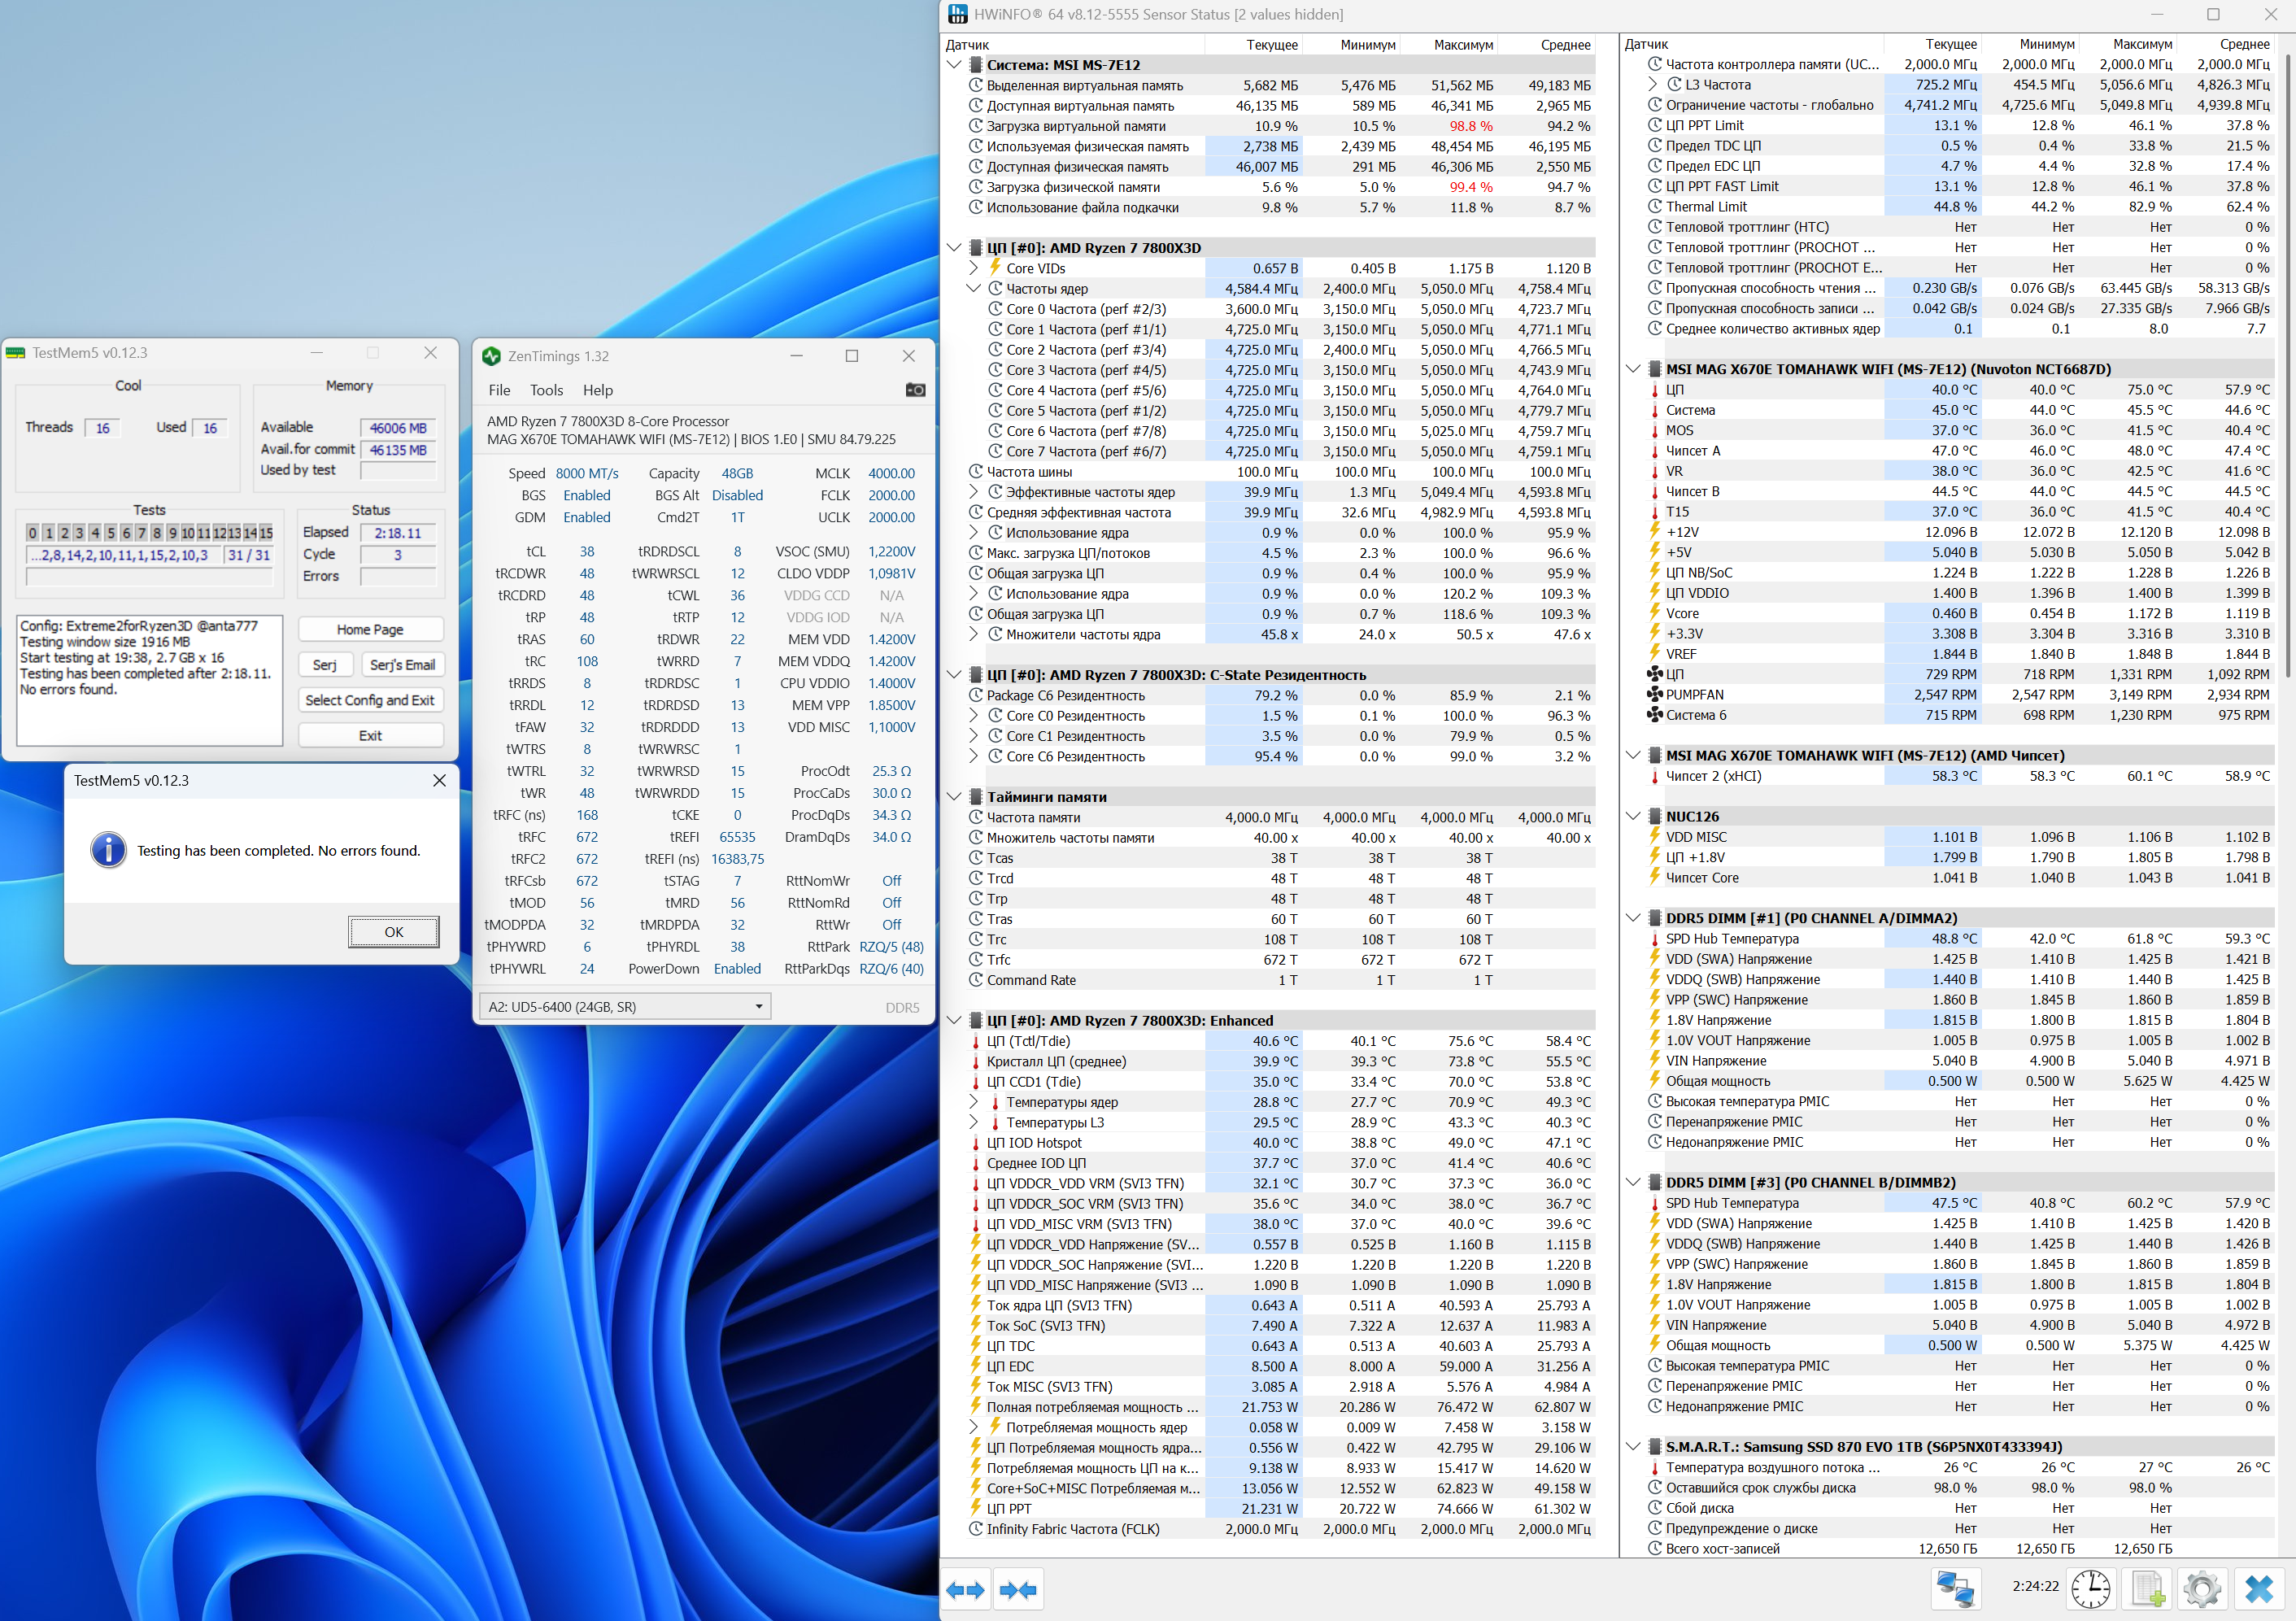
Task: Open the Help menu in ZenTimings
Action: 597,390
